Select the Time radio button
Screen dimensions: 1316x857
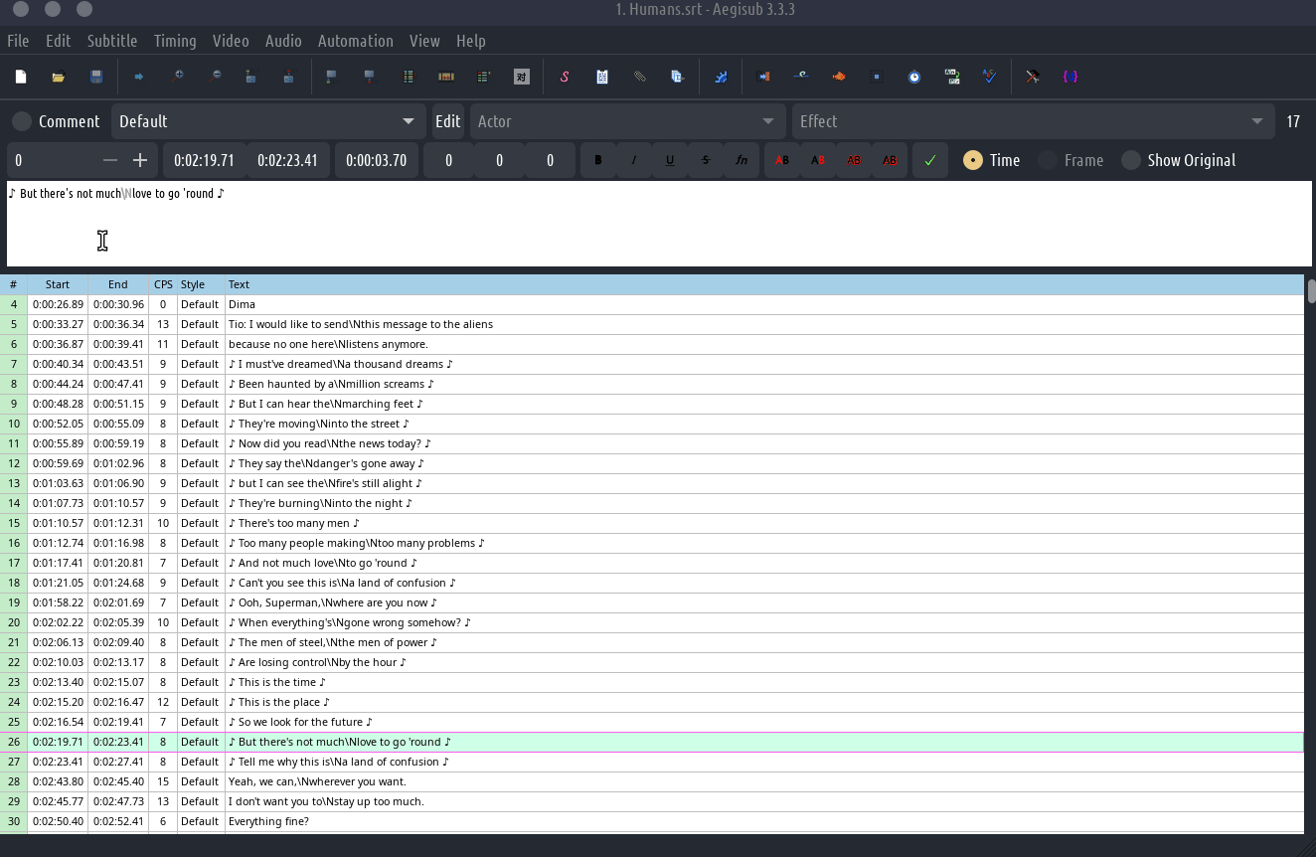pyautogui.click(x=973, y=160)
